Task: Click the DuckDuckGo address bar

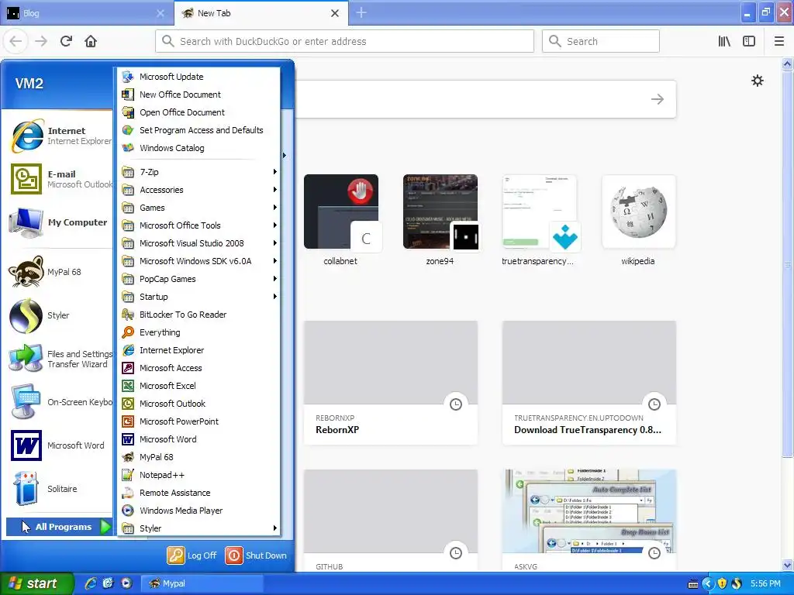Action: point(345,41)
